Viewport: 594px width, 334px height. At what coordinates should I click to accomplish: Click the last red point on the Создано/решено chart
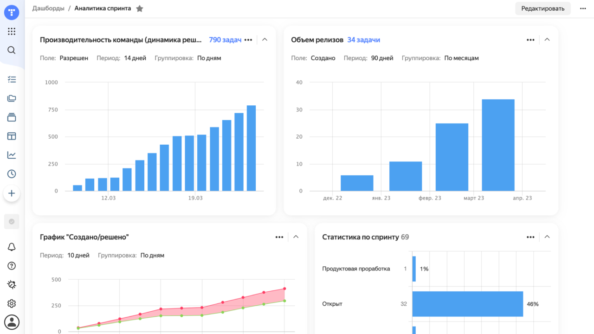click(284, 289)
